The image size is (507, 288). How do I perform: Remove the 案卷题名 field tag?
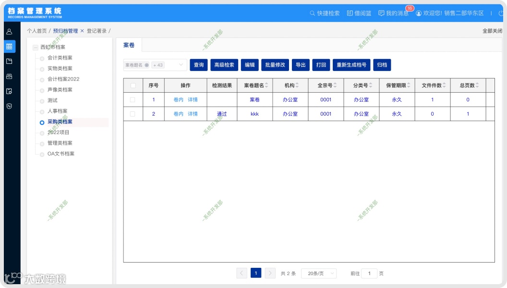pos(147,65)
